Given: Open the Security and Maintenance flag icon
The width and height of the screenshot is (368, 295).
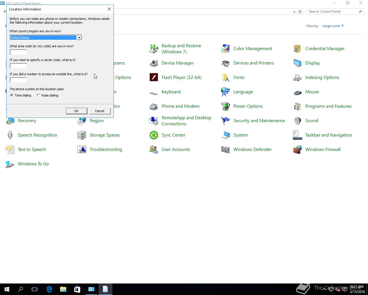Looking at the screenshot, I should pyautogui.click(x=226, y=121).
